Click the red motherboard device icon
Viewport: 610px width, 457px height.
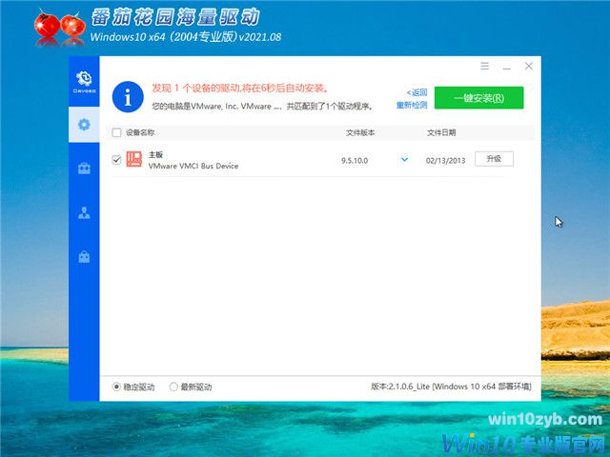tap(134, 159)
